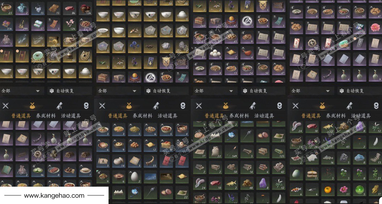Screen dimensions: 382x204
Task: Open crossed-swords equipment tab in leftmost inventory
Action: coord(5,105)
